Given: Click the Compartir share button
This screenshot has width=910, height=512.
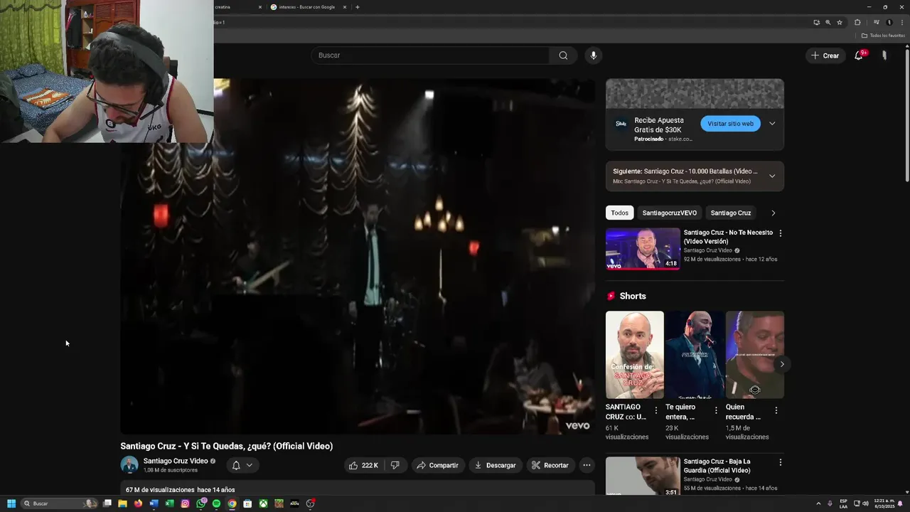Looking at the screenshot, I should 437,465.
